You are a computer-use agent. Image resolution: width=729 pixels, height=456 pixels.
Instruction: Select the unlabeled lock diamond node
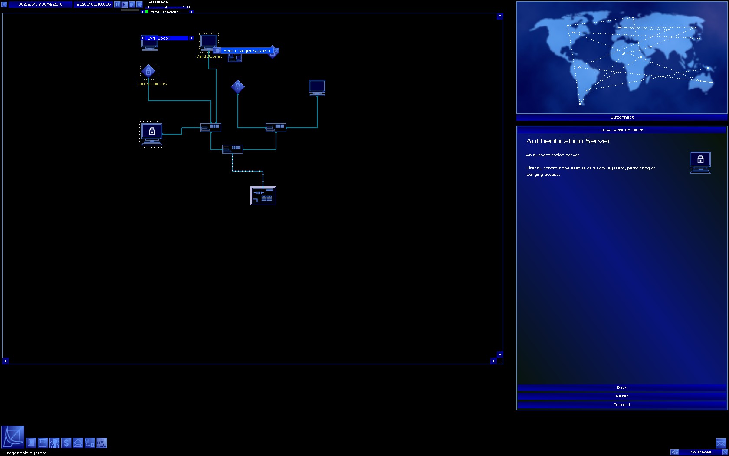coord(238,87)
